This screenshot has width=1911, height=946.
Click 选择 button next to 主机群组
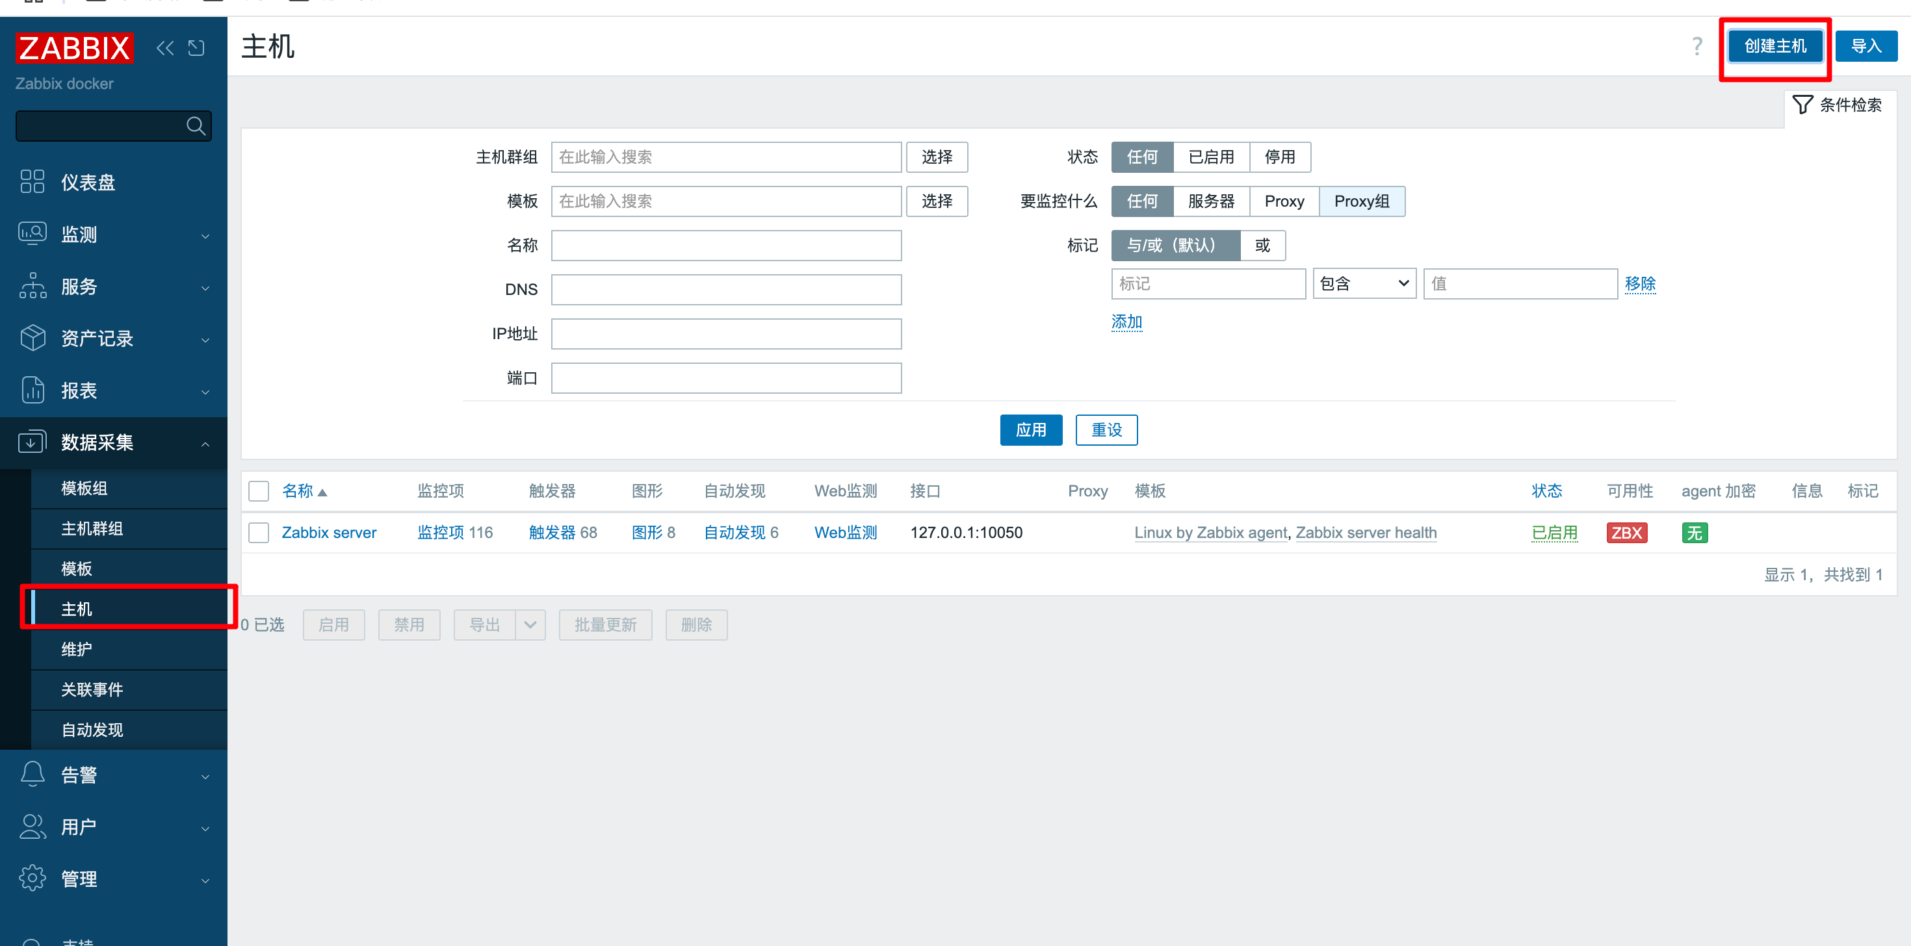pos(936,157)
